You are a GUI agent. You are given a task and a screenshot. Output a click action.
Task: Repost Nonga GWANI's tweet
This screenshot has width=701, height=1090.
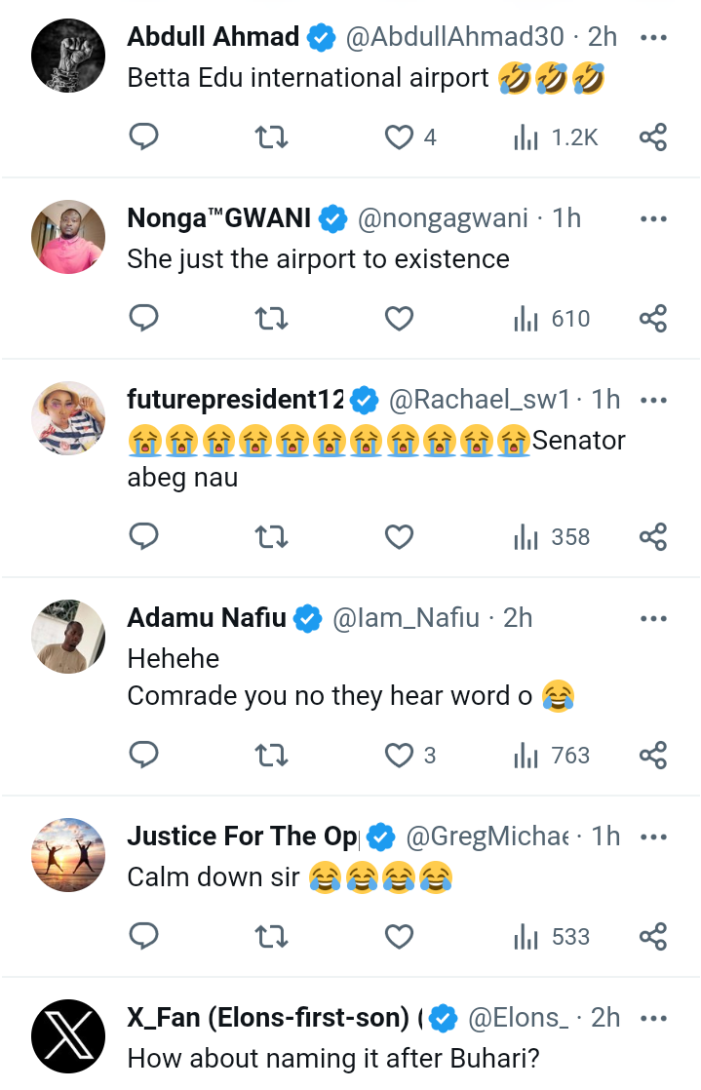click(271, 319)
